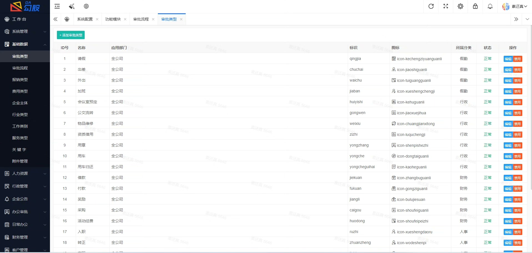This screenshot has width=532, height=253.
Task: Edit the 请假 approval type
Action: (508, 59)
